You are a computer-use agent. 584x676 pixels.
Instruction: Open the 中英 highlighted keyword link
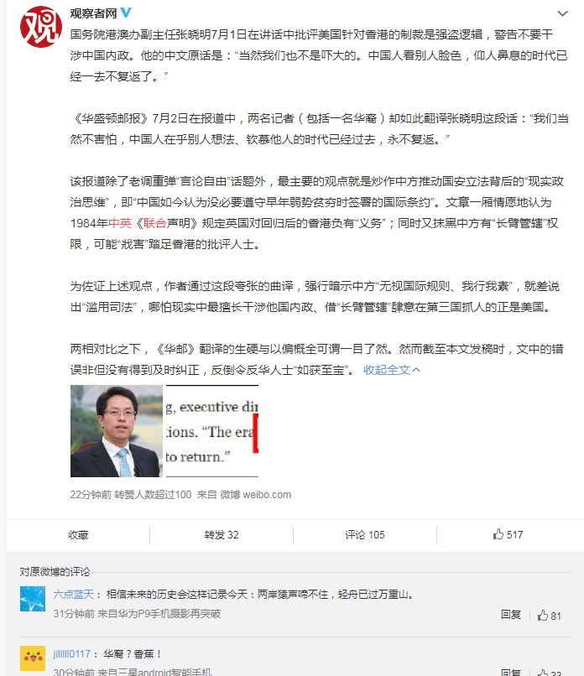[x=120, y=223]
